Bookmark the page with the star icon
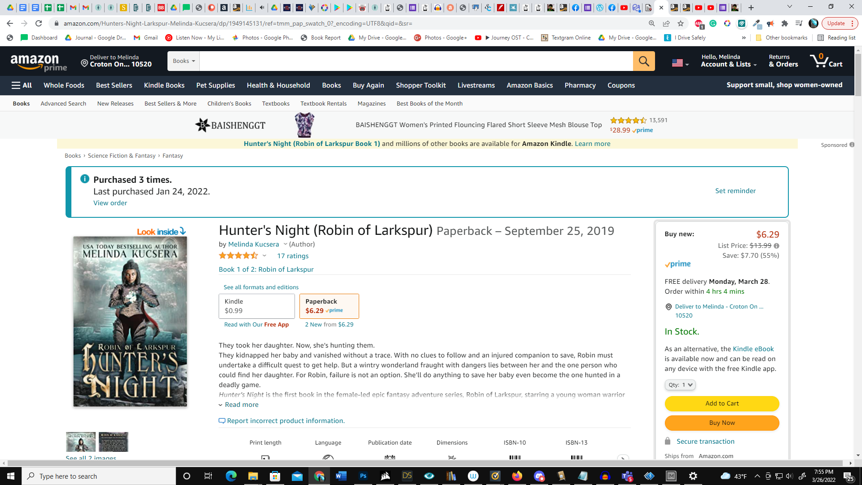This screenshot has width=862, height=485. pyautogui.click(x=680, y=23)
